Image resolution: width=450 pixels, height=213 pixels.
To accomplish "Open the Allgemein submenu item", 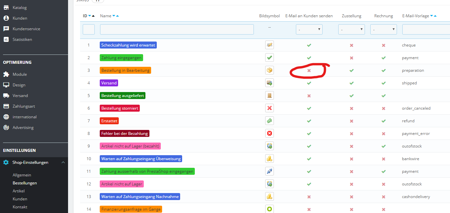I will (22, 175).
